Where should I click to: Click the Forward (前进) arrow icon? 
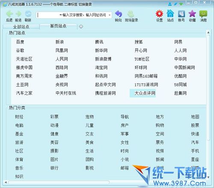(x=18, y=14)
